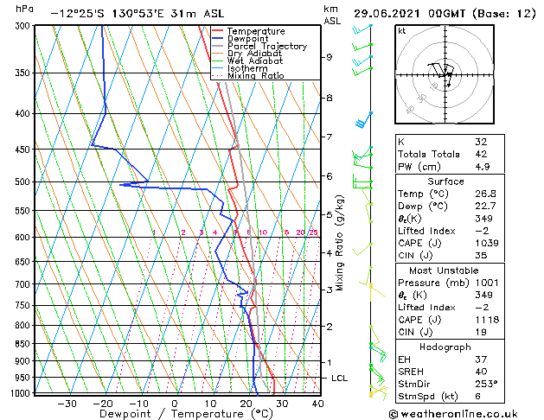This screenshot has height=420, width=544.
Task: Click the Surface section heading
Action: [x=445, y=181]
